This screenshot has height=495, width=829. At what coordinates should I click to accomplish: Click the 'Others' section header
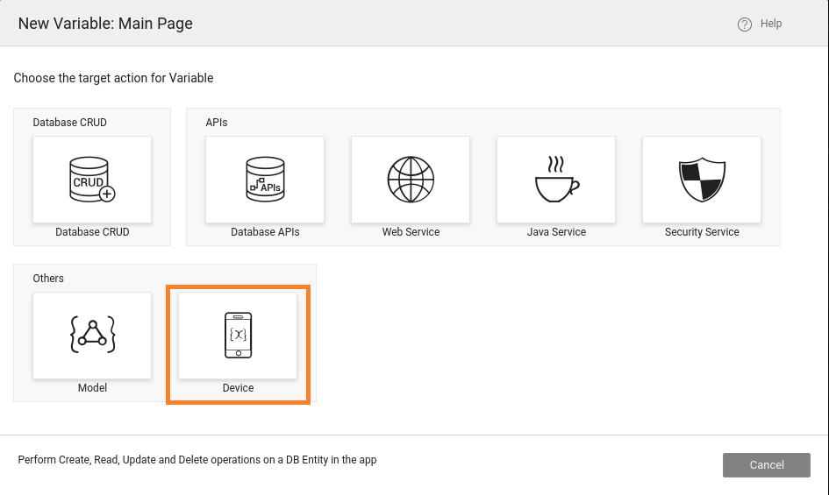tap(48, 279)
